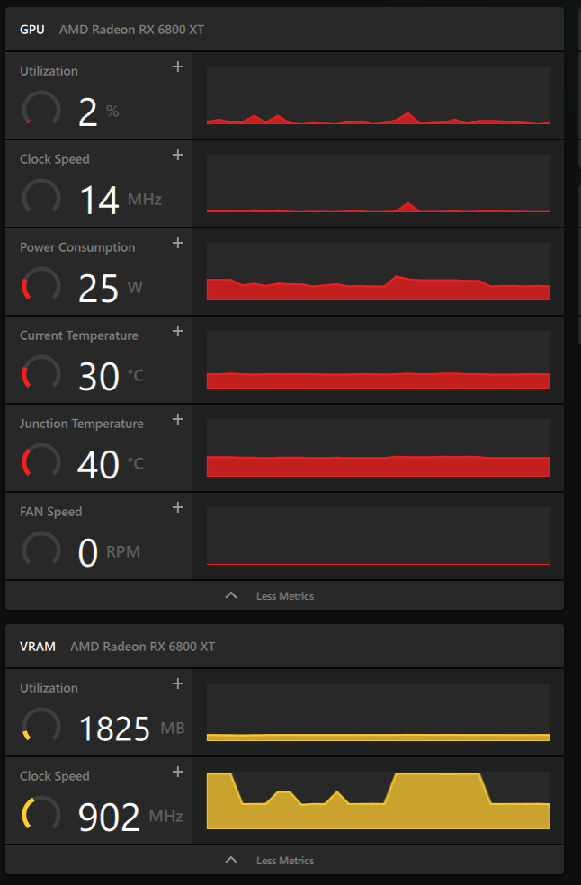Click the FAN Speed gauge dial
581x885 pixels.
(41, 550)
